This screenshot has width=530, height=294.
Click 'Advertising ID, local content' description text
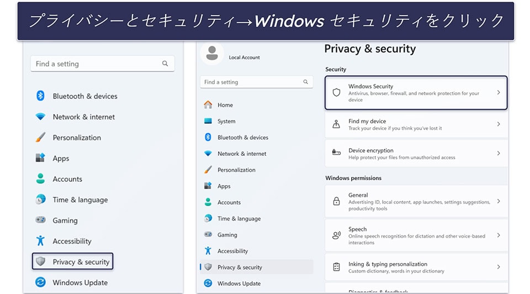click(x=419, y=205)
